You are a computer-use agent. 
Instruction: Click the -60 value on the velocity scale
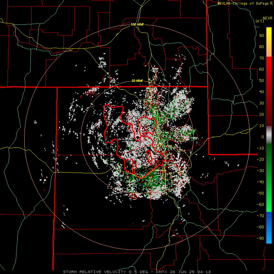260,205
